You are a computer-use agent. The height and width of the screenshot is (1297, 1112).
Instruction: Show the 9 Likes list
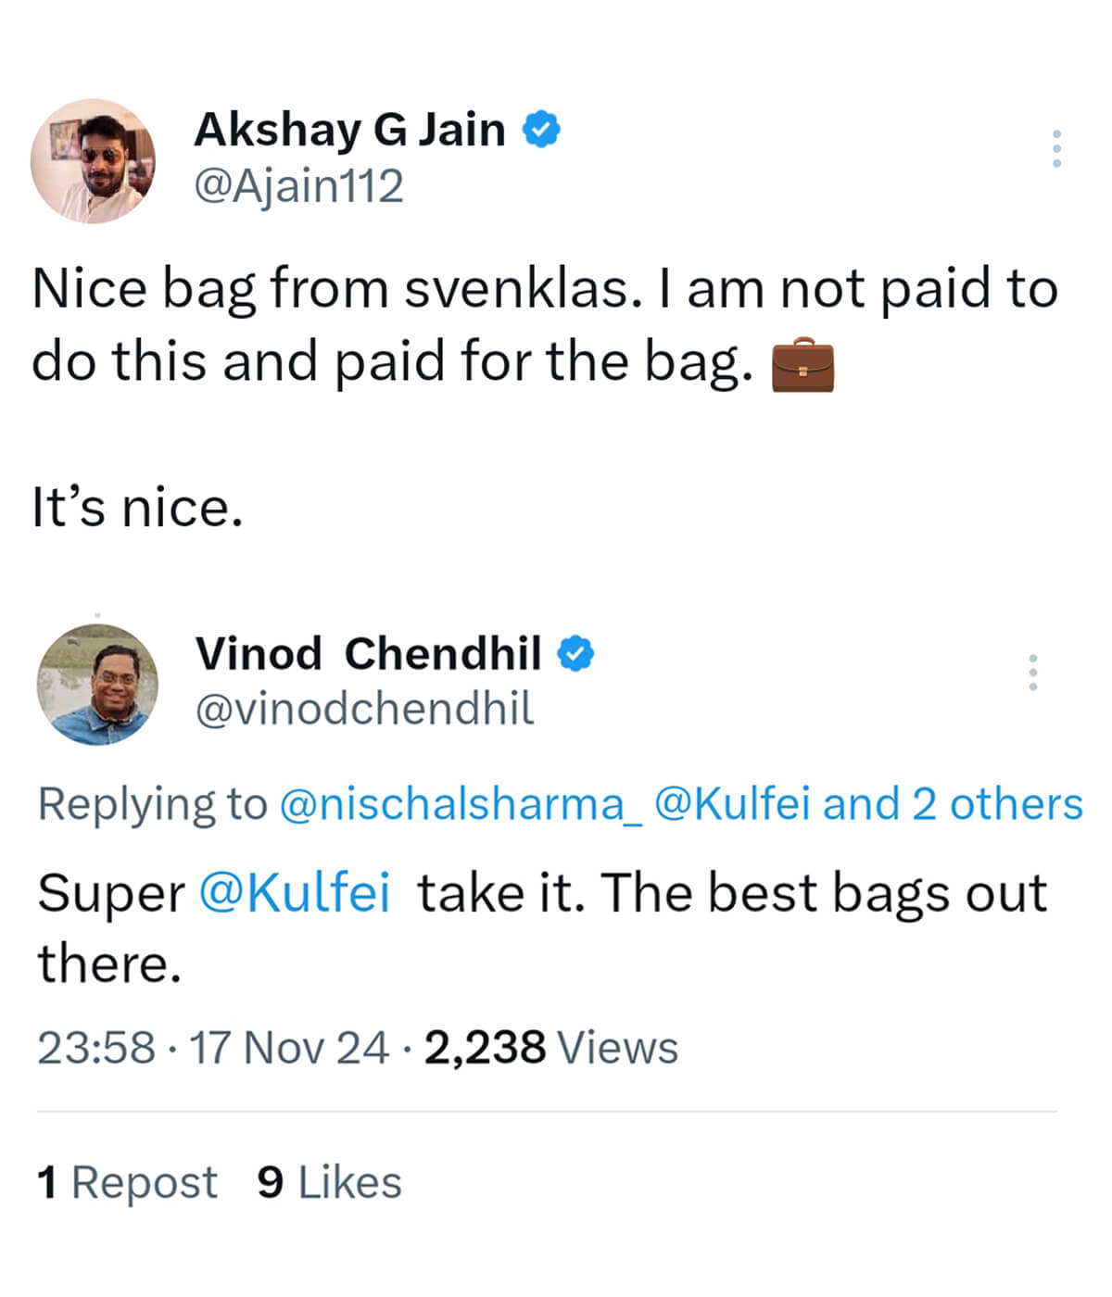click(x=329, y=1183)
